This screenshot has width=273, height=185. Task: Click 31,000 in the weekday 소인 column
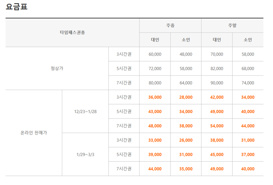coord(186,154)
